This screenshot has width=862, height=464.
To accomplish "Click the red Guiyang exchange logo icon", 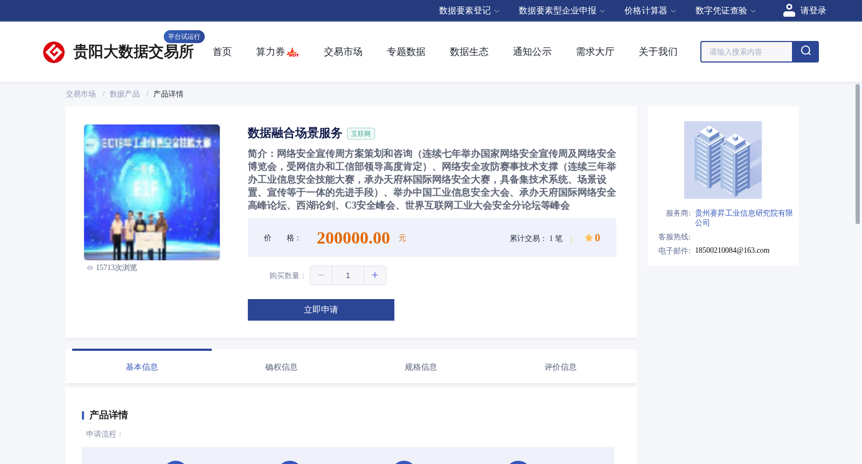I will pyautogui.click(x=54, y=52).
